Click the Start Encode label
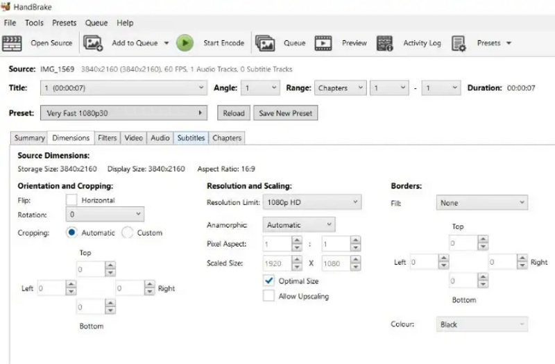This screenshot has height=364, width=555. pyautogui.click(x=223, y=43)
